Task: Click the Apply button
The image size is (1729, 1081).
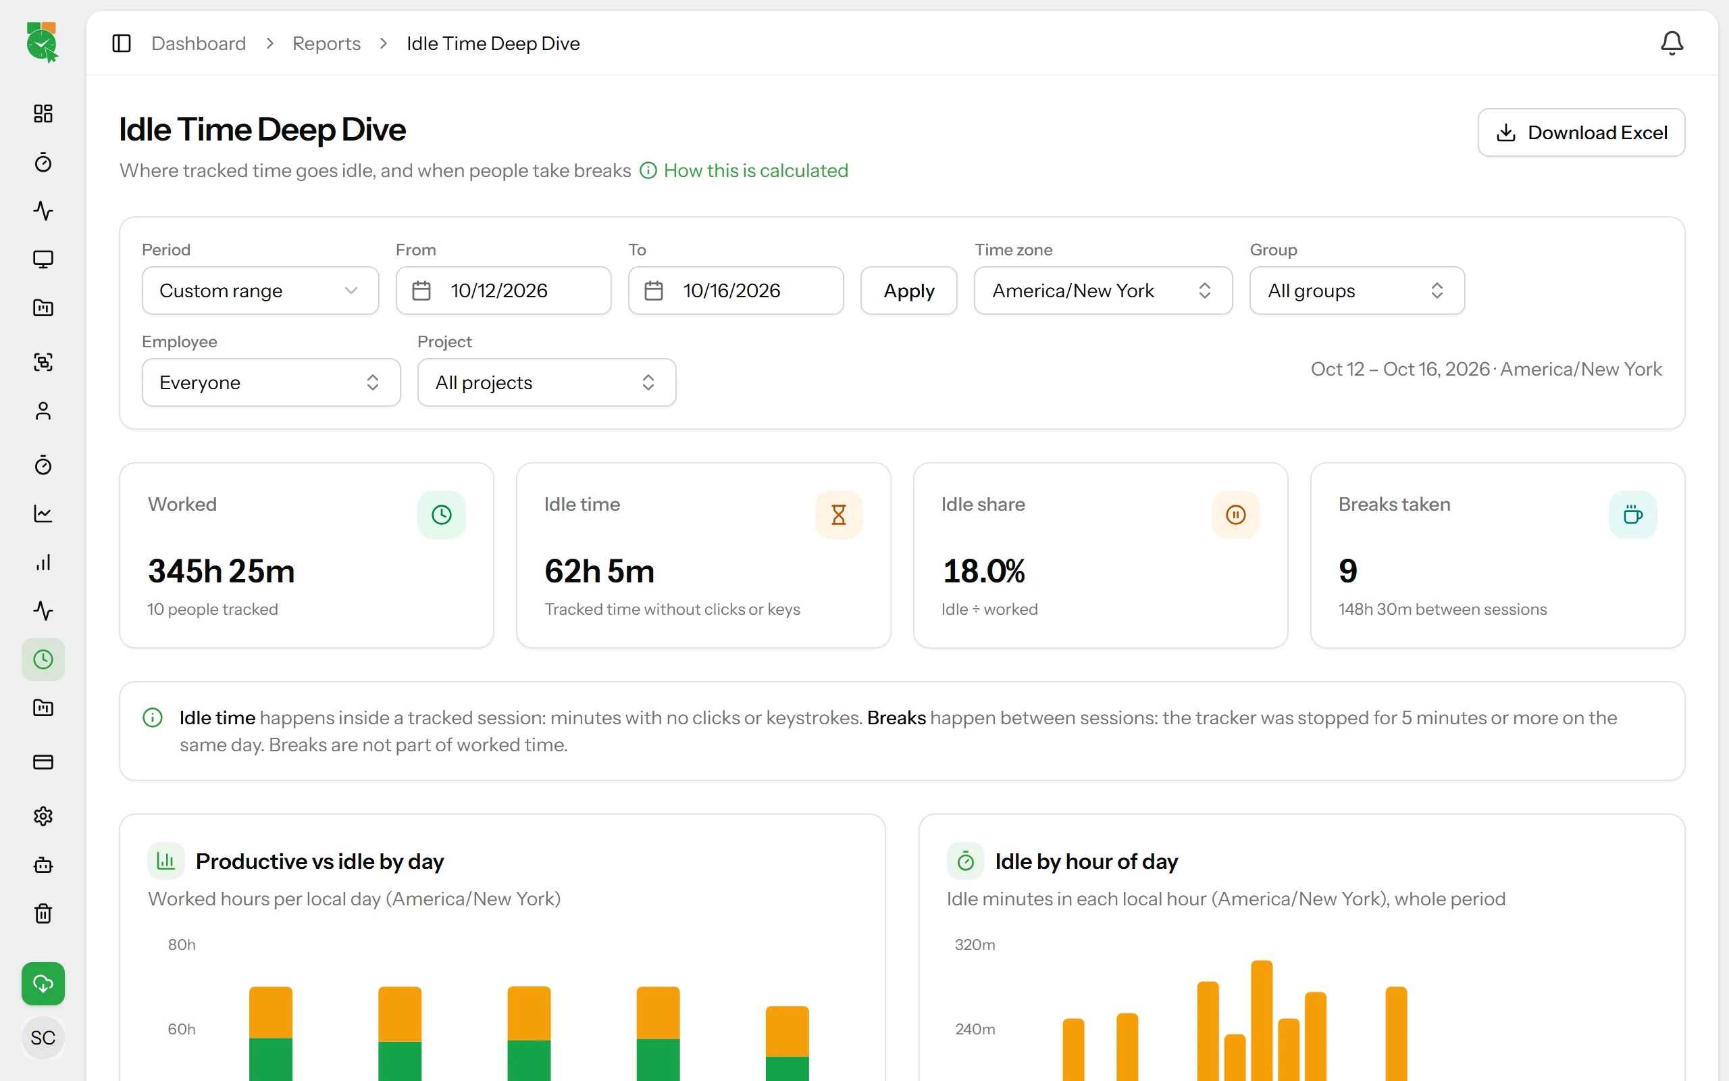Action: [909, 291]
